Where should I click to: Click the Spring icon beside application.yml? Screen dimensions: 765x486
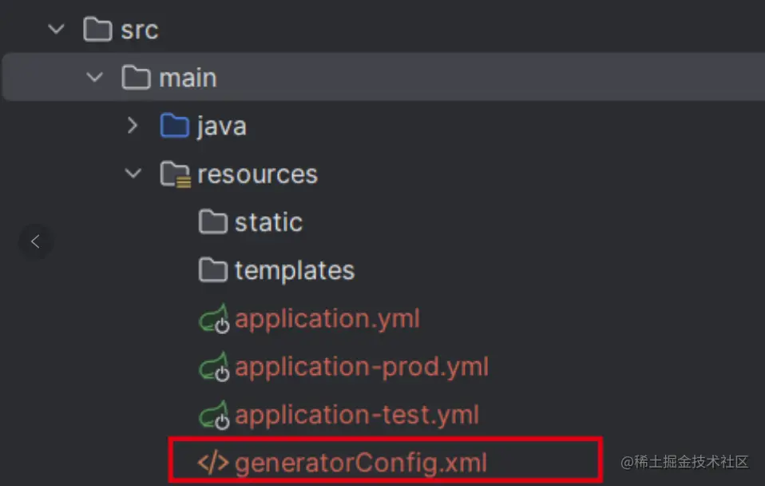tap(214, 320)
